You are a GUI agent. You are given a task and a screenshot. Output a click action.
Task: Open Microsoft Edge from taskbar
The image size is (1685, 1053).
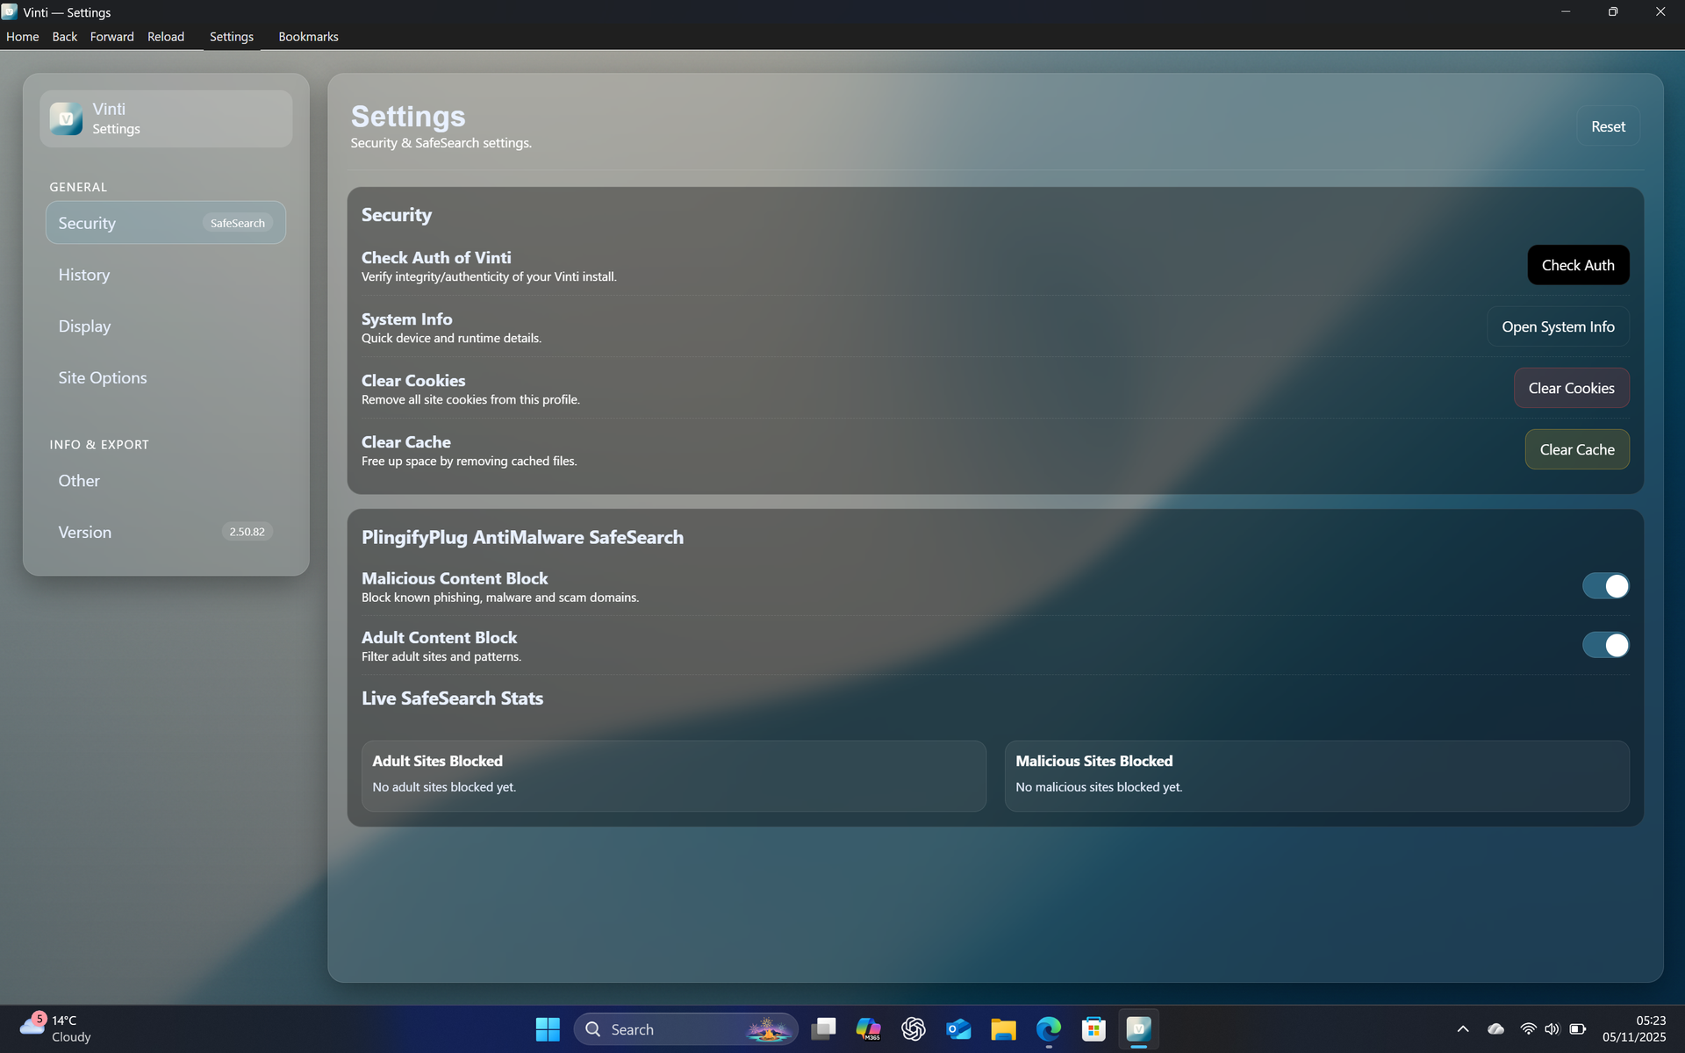click(1048, 1029)
